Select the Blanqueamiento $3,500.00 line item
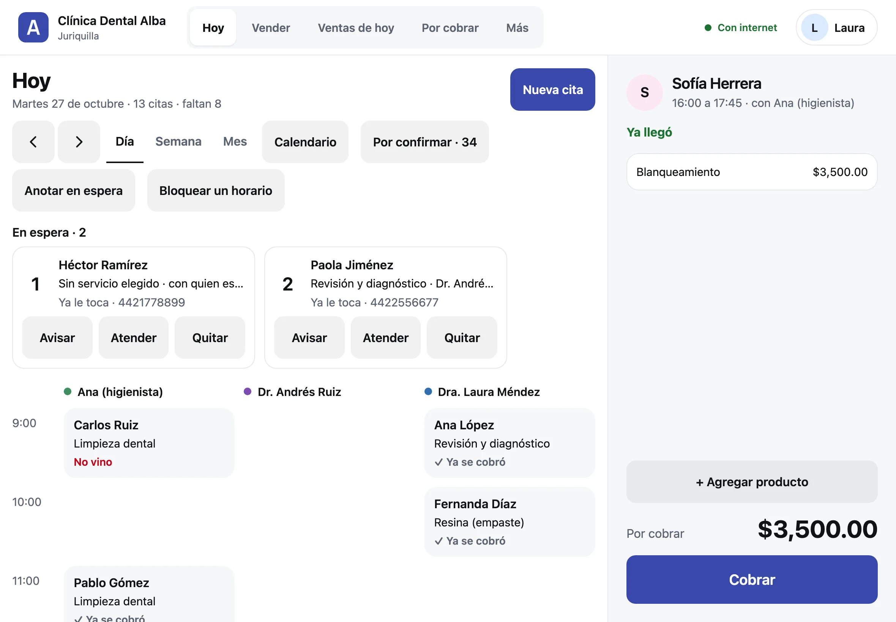 coord(752,172)
